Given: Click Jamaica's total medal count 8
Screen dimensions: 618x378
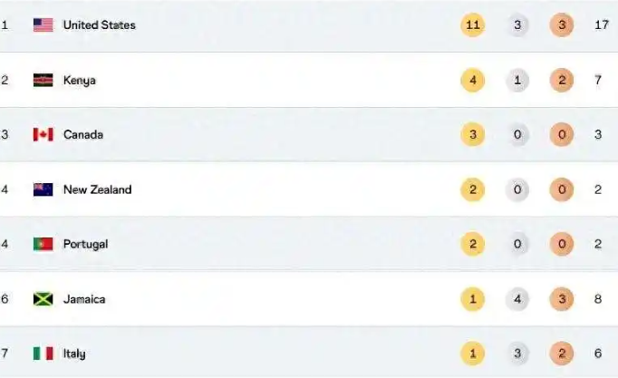Looking at the screenshot, I should pyautogui.click(x=598, y=299).
